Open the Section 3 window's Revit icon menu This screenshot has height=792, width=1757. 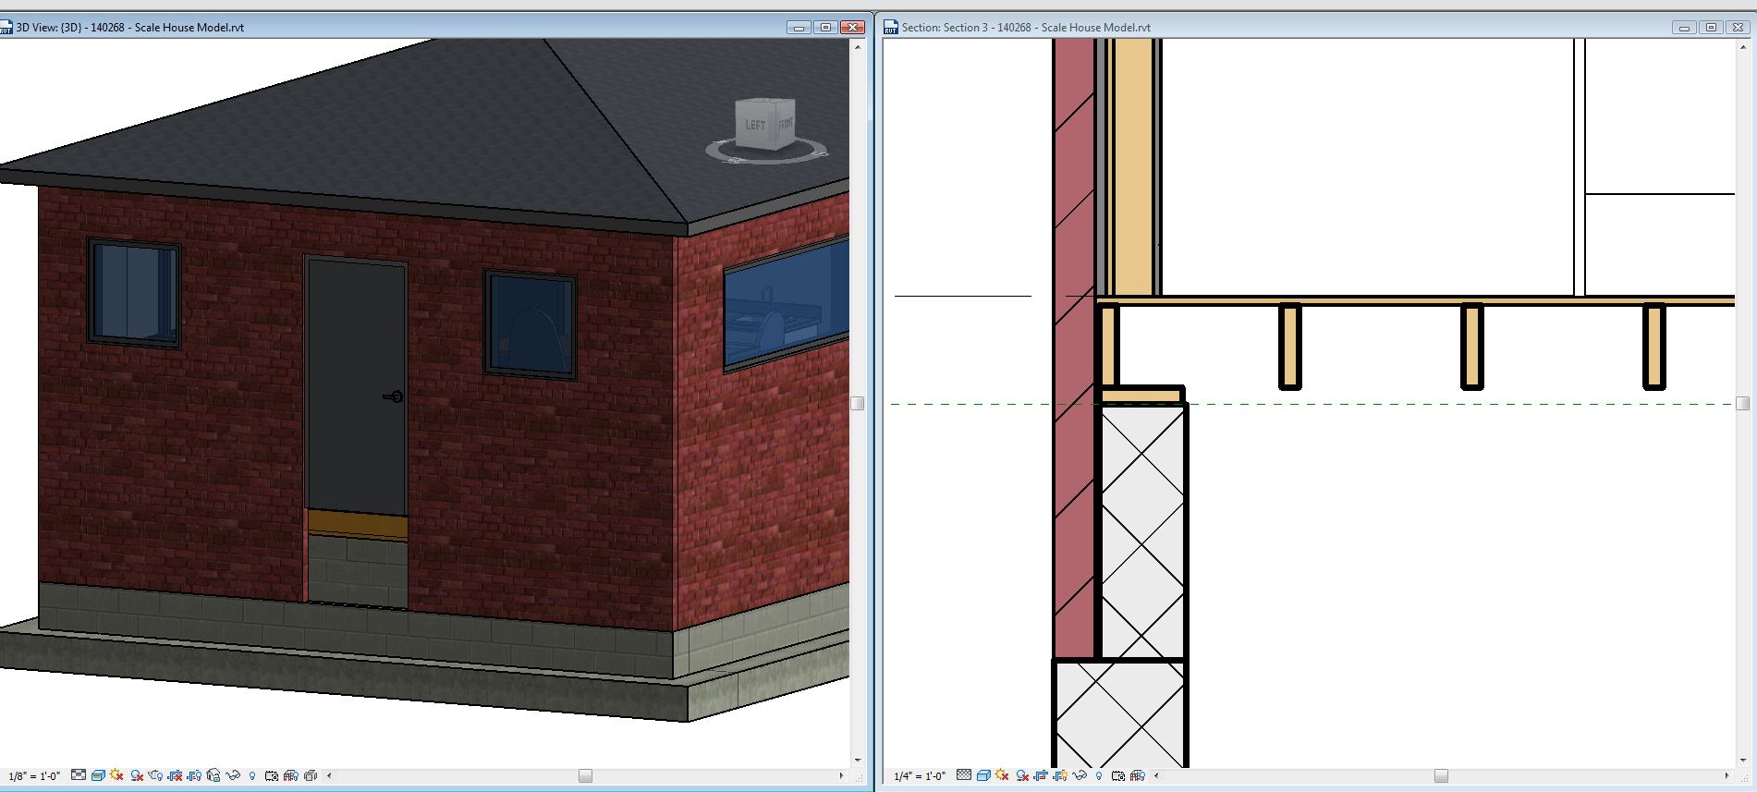tap(891, 27)
